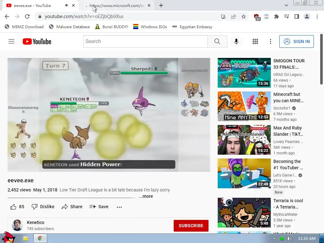This screenshot has width=324, height=243.
Task: Open the browser share icon
Action: (234, 16)
